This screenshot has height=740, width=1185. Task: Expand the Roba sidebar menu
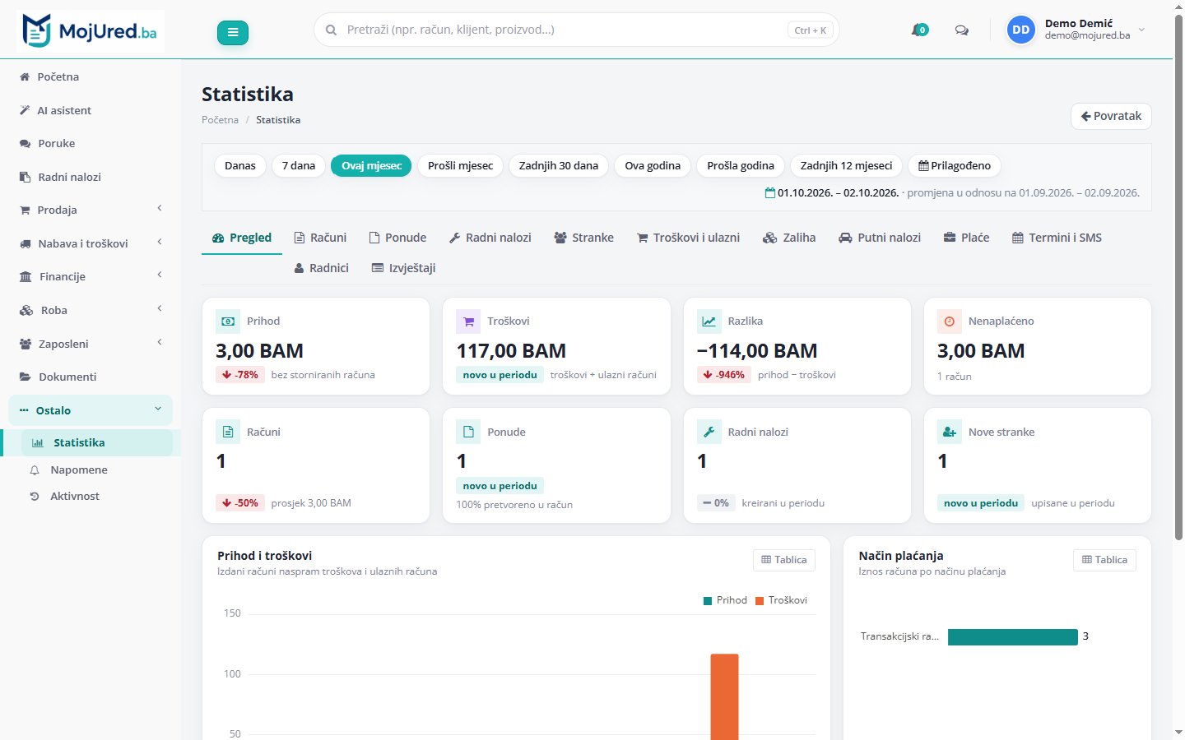[91, 310]
